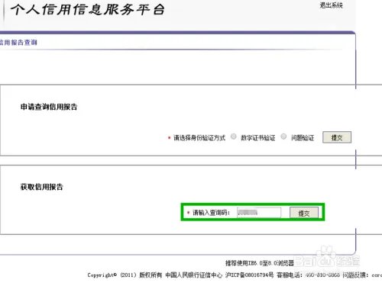Viewport: 382px width, 286px height.
Task: Click the 获取信用报告 heading text
Action: pos(41,187)
